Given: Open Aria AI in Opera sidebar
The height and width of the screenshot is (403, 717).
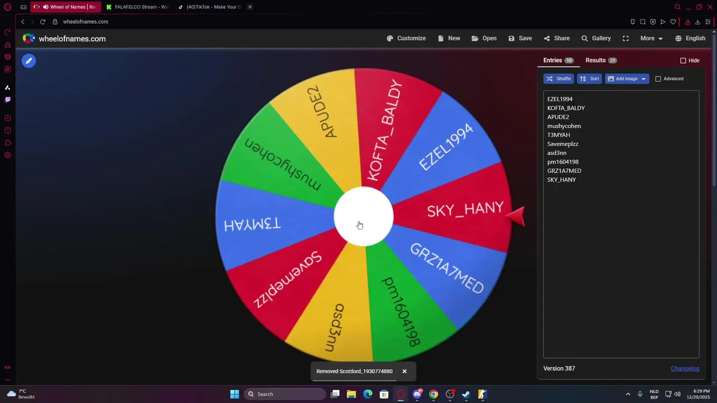Looking at the screenshot, I should tap(7, 87).
